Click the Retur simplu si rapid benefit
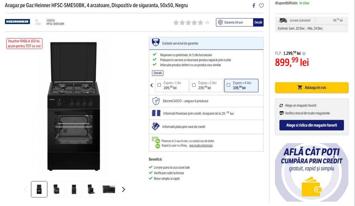The height and width of the screenshot is (206, 355). click(x=166, y=179)
